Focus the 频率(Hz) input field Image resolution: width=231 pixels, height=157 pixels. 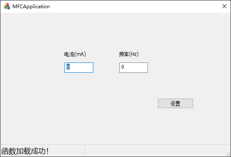coord(134,67)
